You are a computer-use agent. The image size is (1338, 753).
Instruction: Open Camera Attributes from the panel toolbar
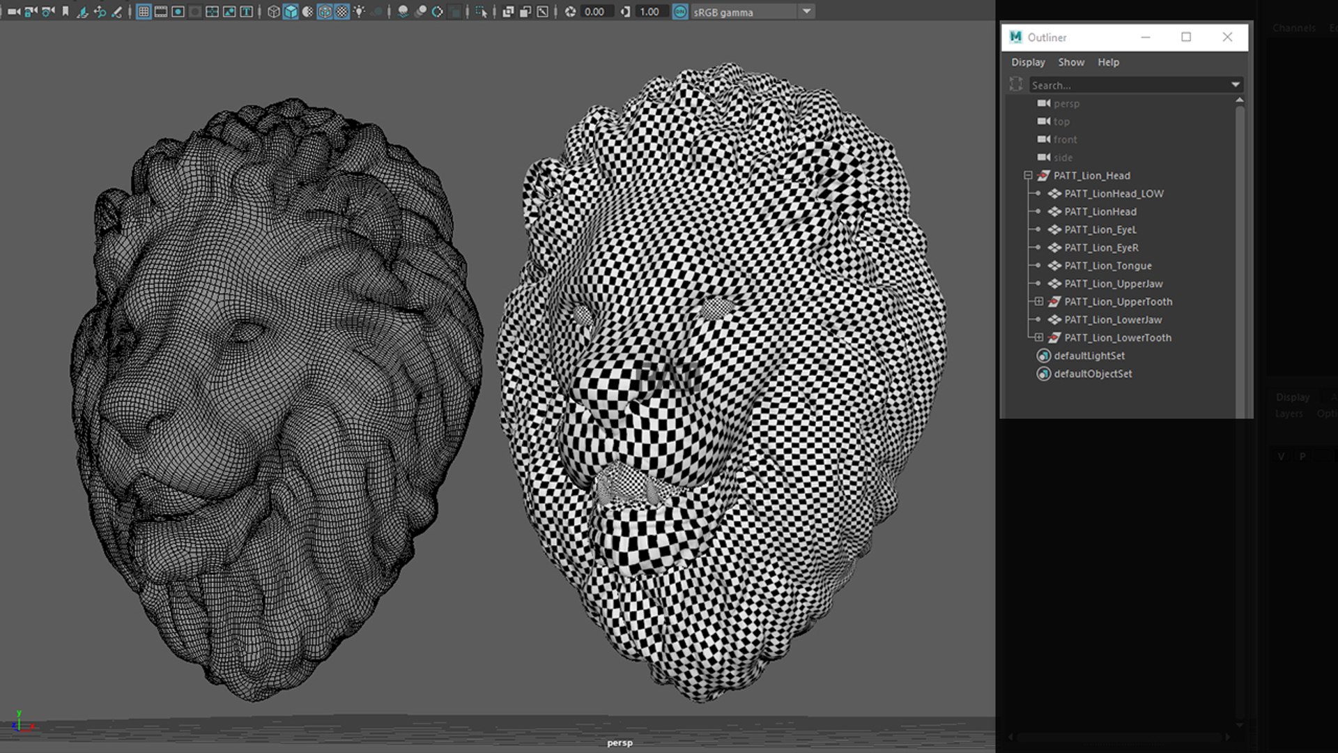click(x=48, y=12)
